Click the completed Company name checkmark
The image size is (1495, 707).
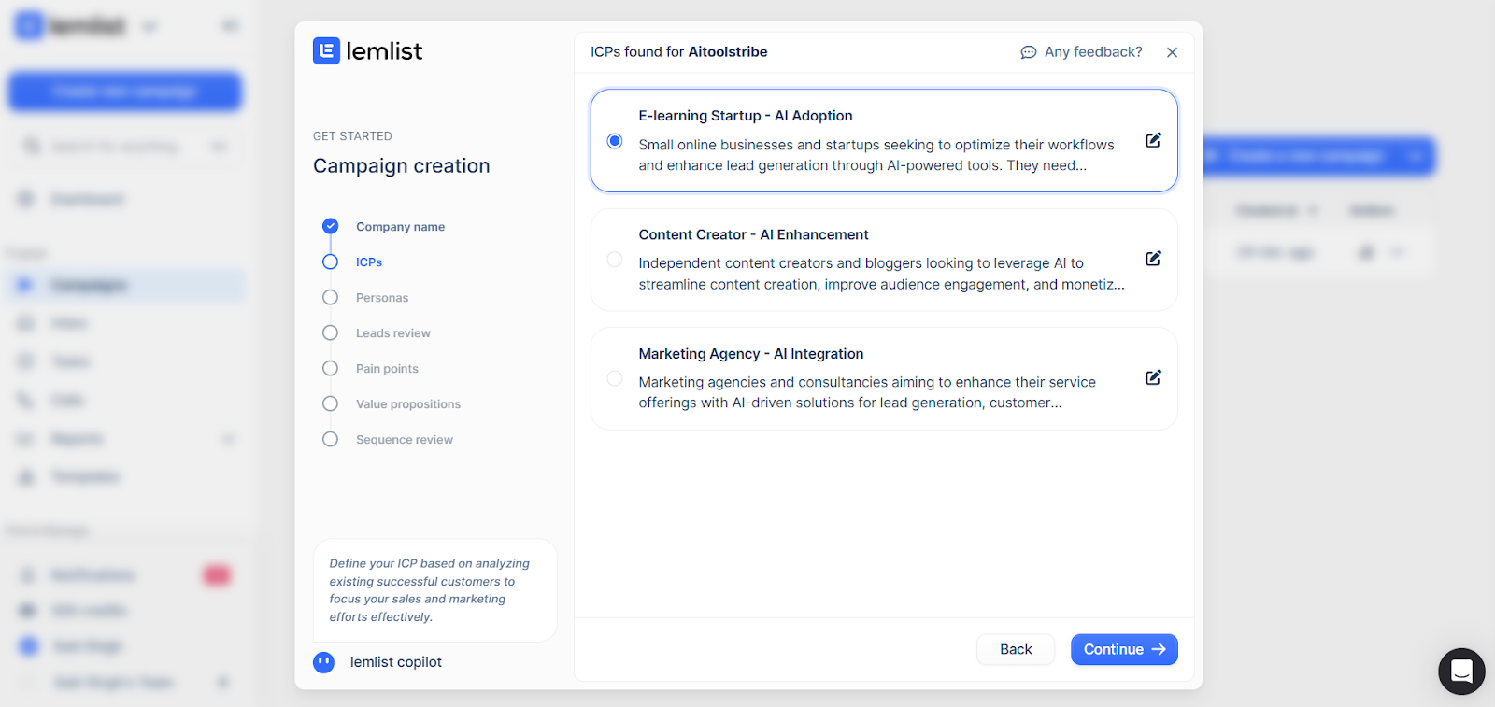point(330,226)
